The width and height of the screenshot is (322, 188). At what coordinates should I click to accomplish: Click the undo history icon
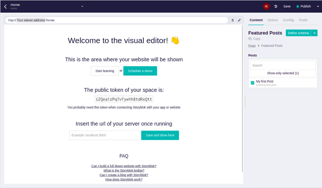(276, 7)
